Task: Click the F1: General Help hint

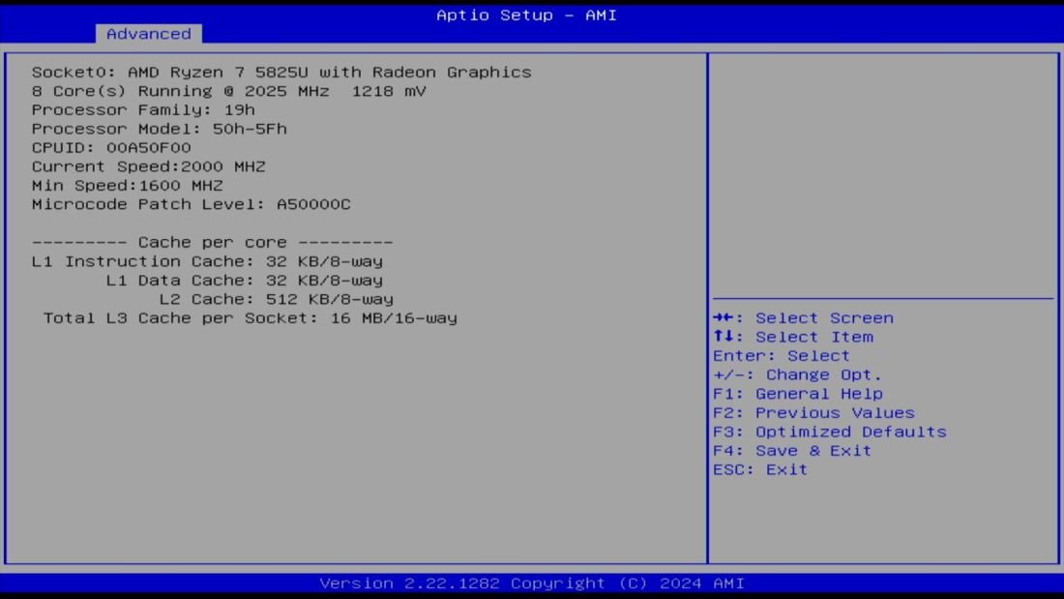Action: (798, 394)
